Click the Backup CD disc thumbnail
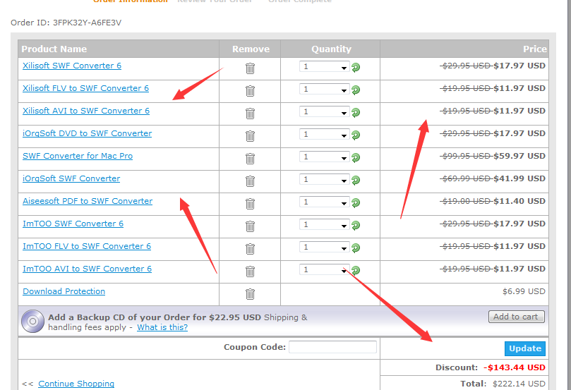Viewport: 571px width, 390px height. [32, 322]
